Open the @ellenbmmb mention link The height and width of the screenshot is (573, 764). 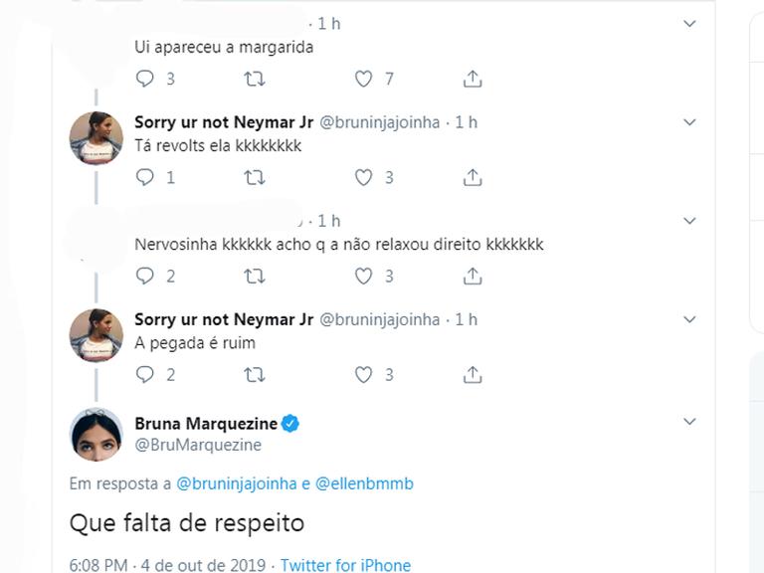pos(364,483)
